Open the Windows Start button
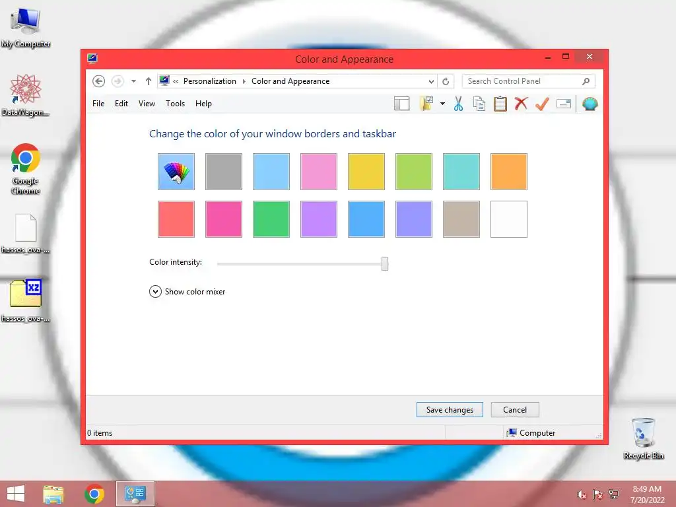 (16, 494)
